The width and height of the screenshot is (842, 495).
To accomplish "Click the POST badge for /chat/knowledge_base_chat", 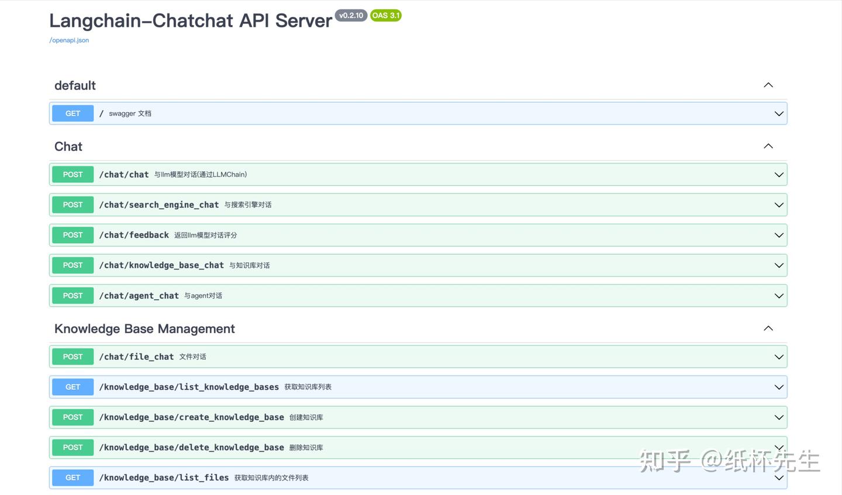I will pos(73,265).
